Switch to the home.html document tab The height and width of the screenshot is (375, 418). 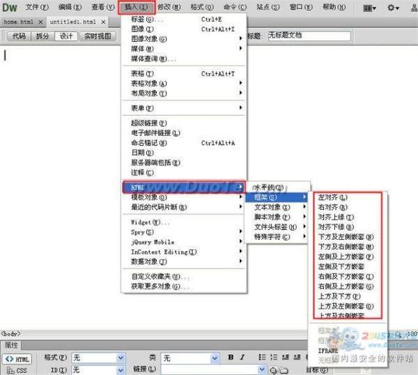click(x=18, y=22)
